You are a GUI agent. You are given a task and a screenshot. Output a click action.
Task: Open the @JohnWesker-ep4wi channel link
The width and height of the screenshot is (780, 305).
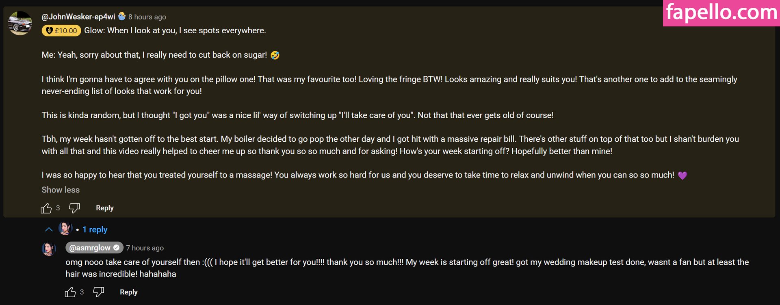tap(78, 17)
